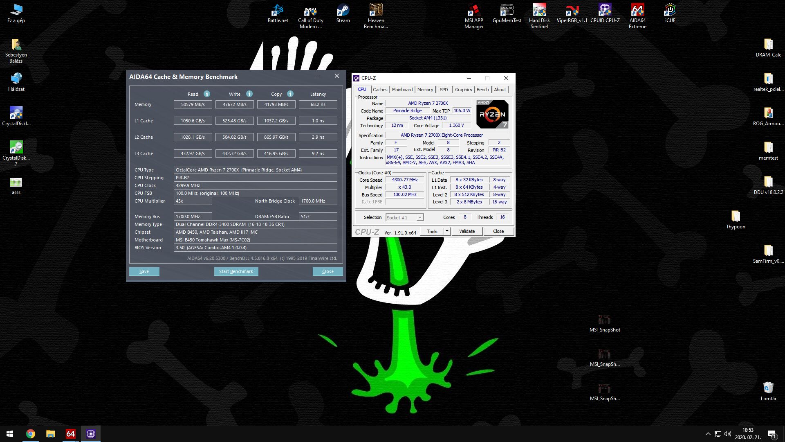Open the Steam desktop icon
This screenshot has height=442, width=785.
pos(343,13)
